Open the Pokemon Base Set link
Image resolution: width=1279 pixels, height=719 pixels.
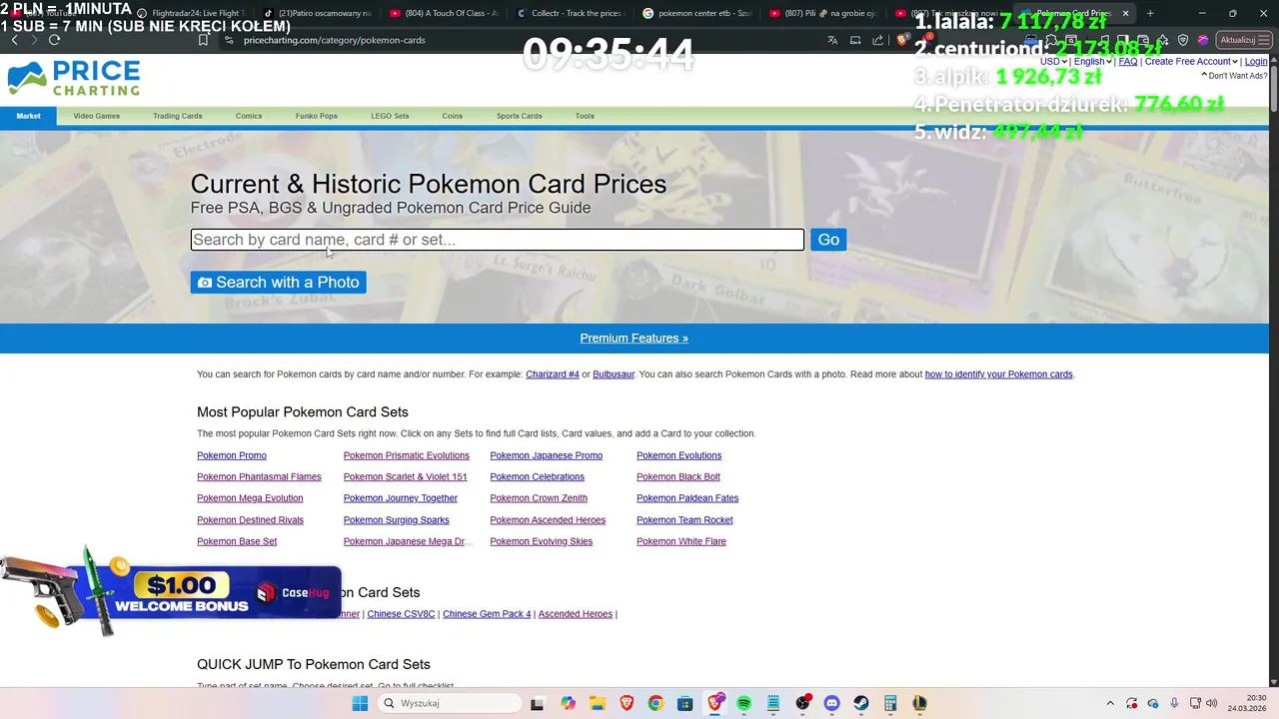237,541
